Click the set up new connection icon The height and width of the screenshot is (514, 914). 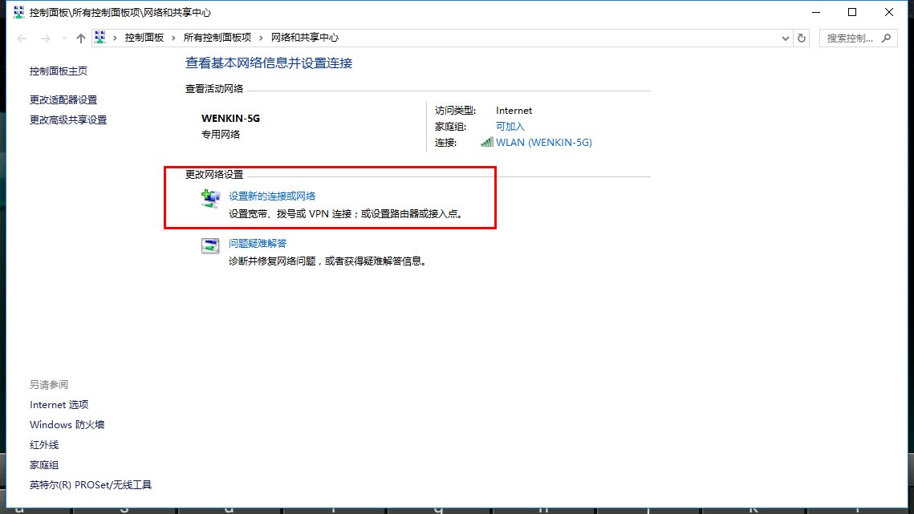(x=210, y=198)
